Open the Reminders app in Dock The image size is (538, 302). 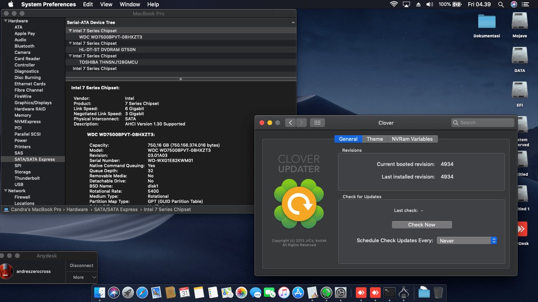click(213, 293)
